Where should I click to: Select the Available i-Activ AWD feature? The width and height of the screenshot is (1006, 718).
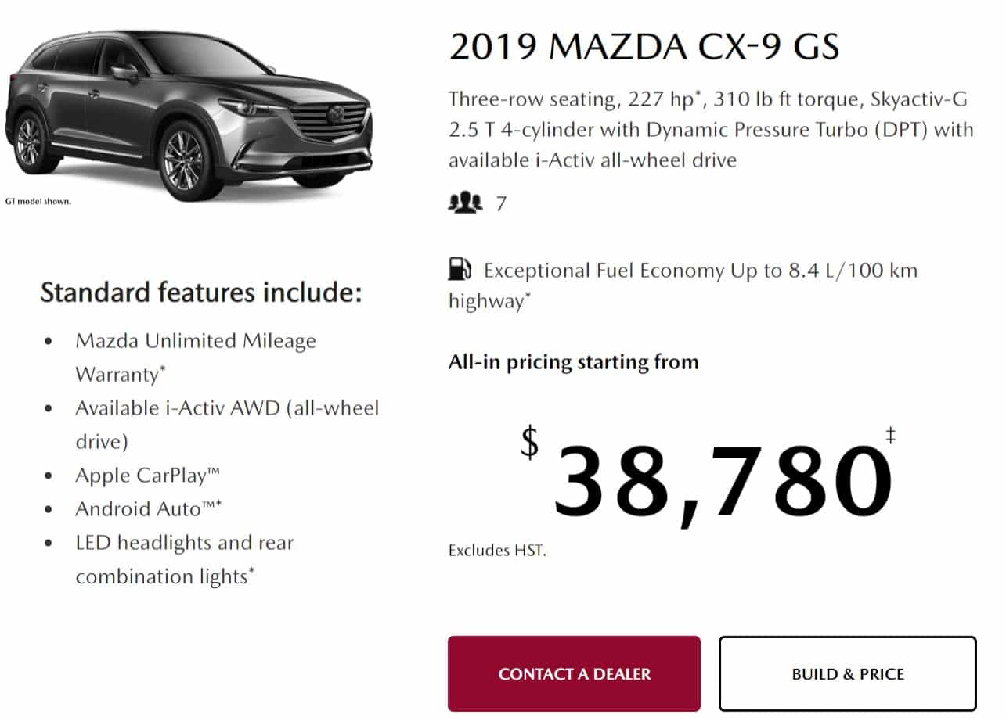click(227, 425)
